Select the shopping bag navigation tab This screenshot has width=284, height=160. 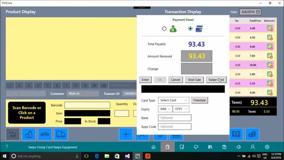tap(168, 147)
